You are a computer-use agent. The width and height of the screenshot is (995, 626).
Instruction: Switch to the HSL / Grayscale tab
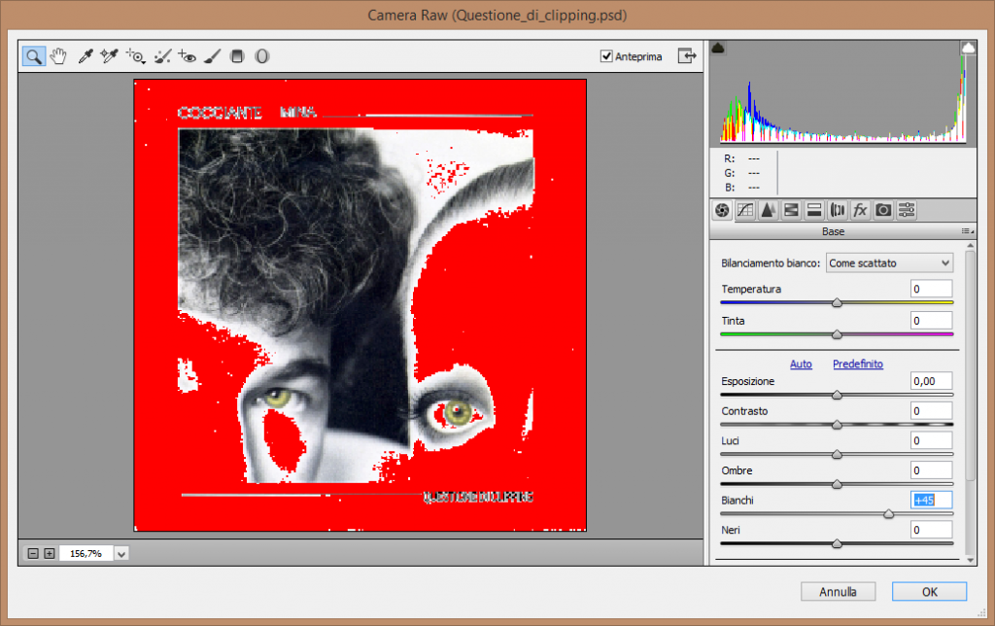791,210
